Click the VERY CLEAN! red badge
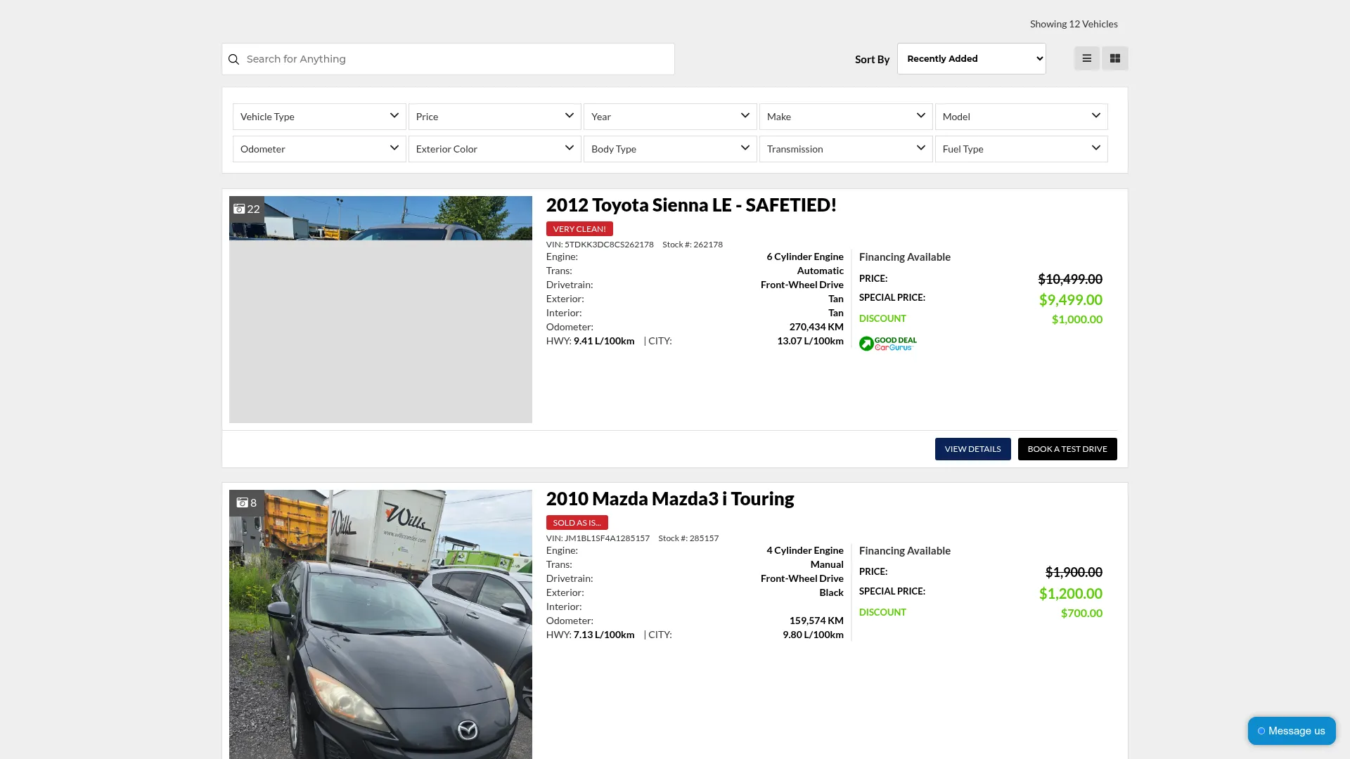 579,229
